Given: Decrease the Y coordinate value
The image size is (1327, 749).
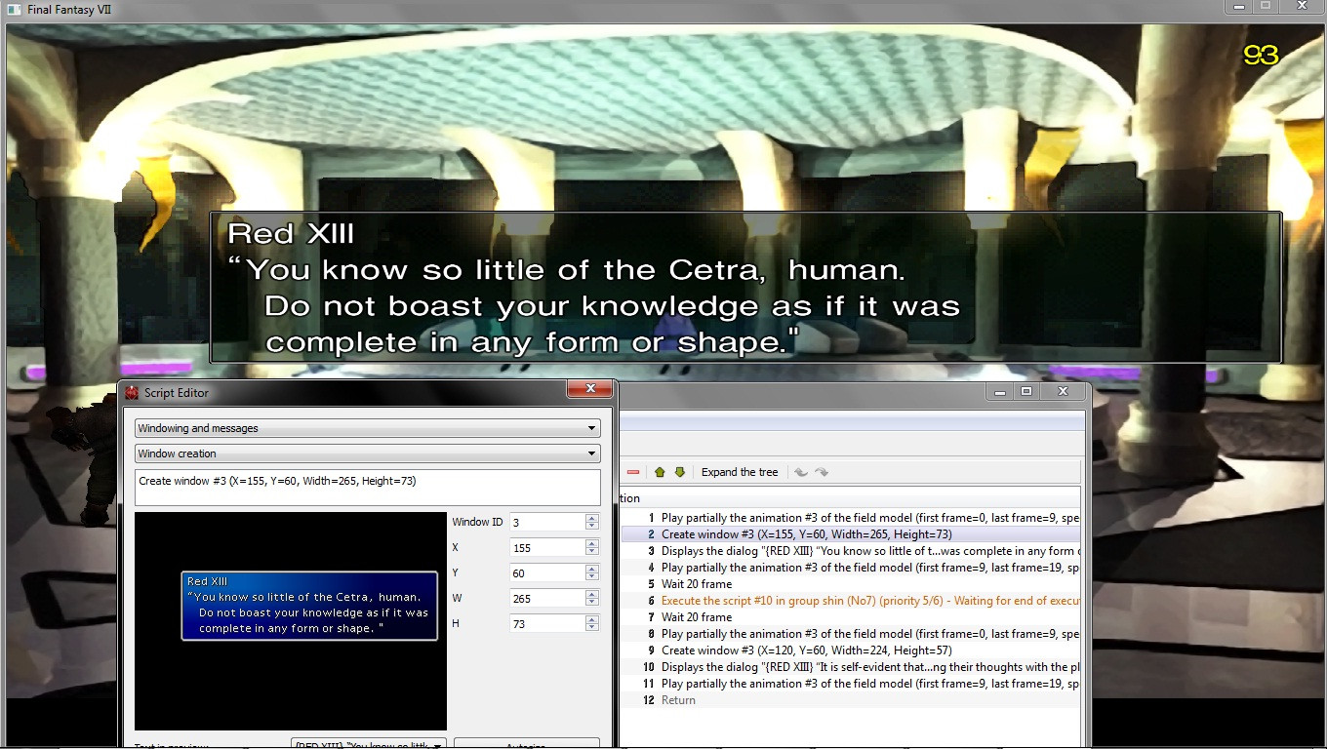Looking at the screenshot, I should pos(591,577).
